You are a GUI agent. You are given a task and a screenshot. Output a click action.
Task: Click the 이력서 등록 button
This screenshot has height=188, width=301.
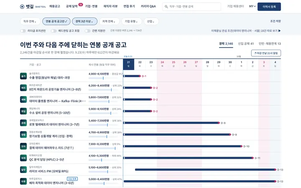(269, 7)
